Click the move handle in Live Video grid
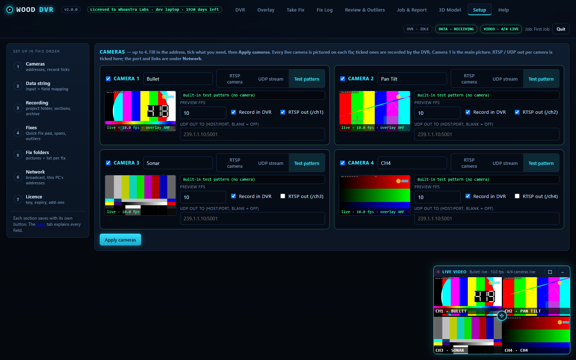The height and width of the screenshot is (360, 576). 501,316
